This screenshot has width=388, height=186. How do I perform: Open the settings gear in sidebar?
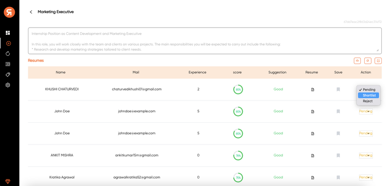click(8, 85)
